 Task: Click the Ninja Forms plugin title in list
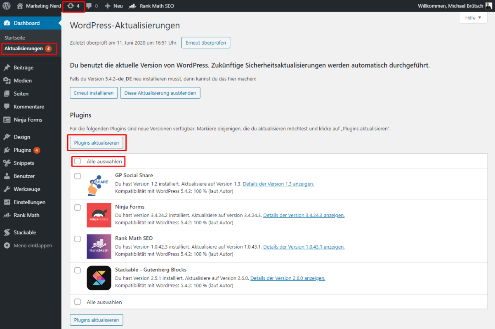coord(130,207)
